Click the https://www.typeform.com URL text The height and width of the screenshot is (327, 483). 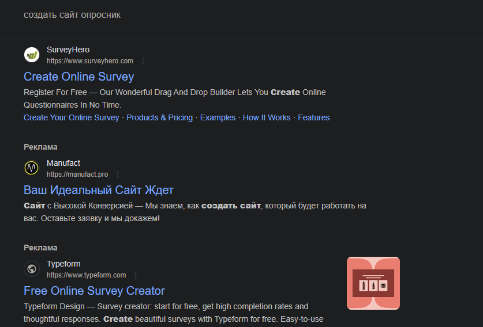coord(86,275)
